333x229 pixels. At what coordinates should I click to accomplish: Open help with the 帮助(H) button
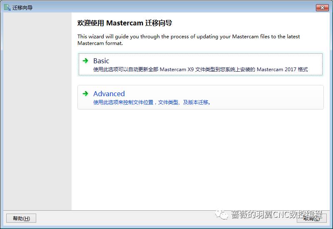coord(21,218)
